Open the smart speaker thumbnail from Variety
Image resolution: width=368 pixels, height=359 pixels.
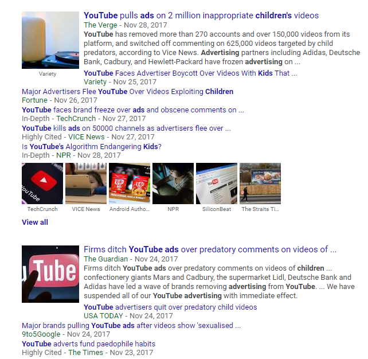click(x=50, y=40)
